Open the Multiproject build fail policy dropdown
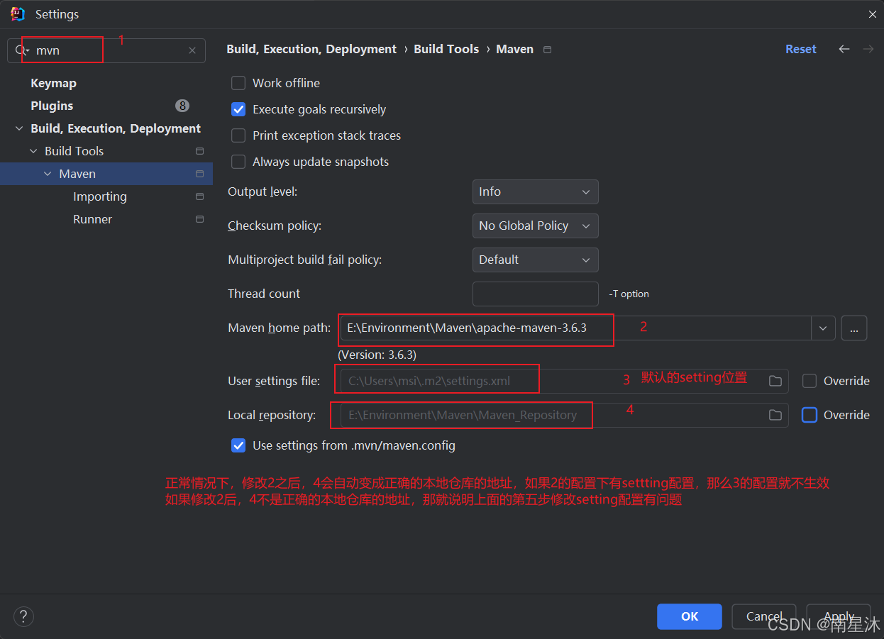The image size is (884, 639). pyautogui.click(x=535, y=260)
